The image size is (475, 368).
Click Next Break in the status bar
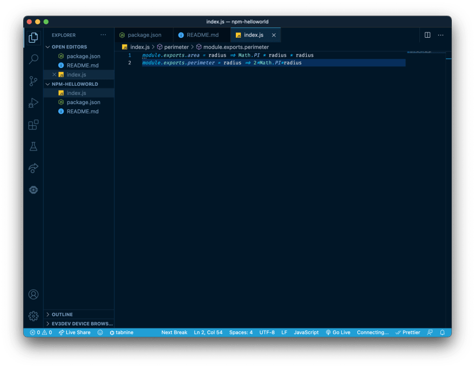[x=174, y=332]
